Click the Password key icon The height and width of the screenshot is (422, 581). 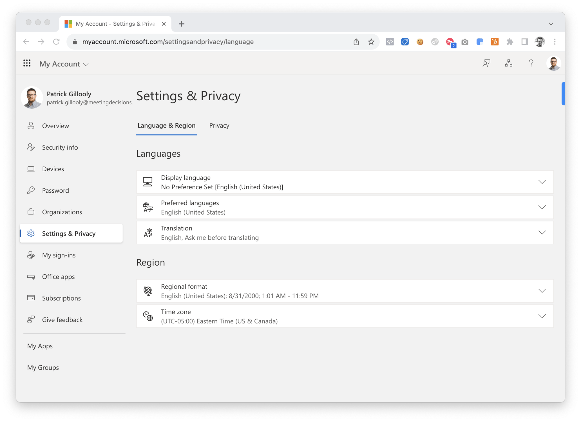point(31,190)
